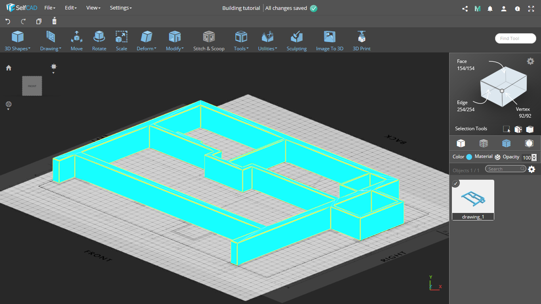
Task: Open the File menu
Action: (x=50, y=8)
